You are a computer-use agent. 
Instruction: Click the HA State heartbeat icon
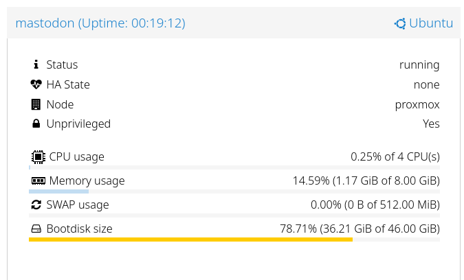(36, 84)
